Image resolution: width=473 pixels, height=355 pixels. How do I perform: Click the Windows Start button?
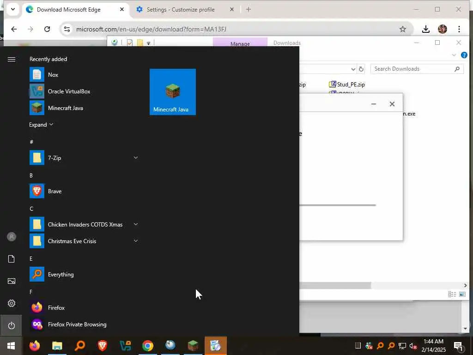[11, 346]
